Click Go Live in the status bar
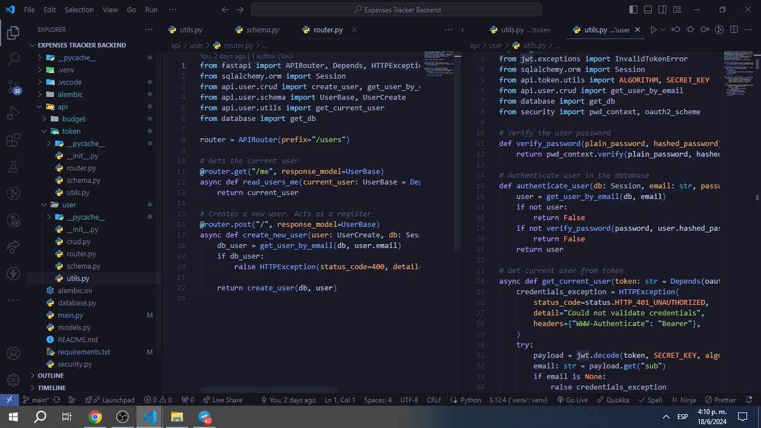 [x=573, y=399]
